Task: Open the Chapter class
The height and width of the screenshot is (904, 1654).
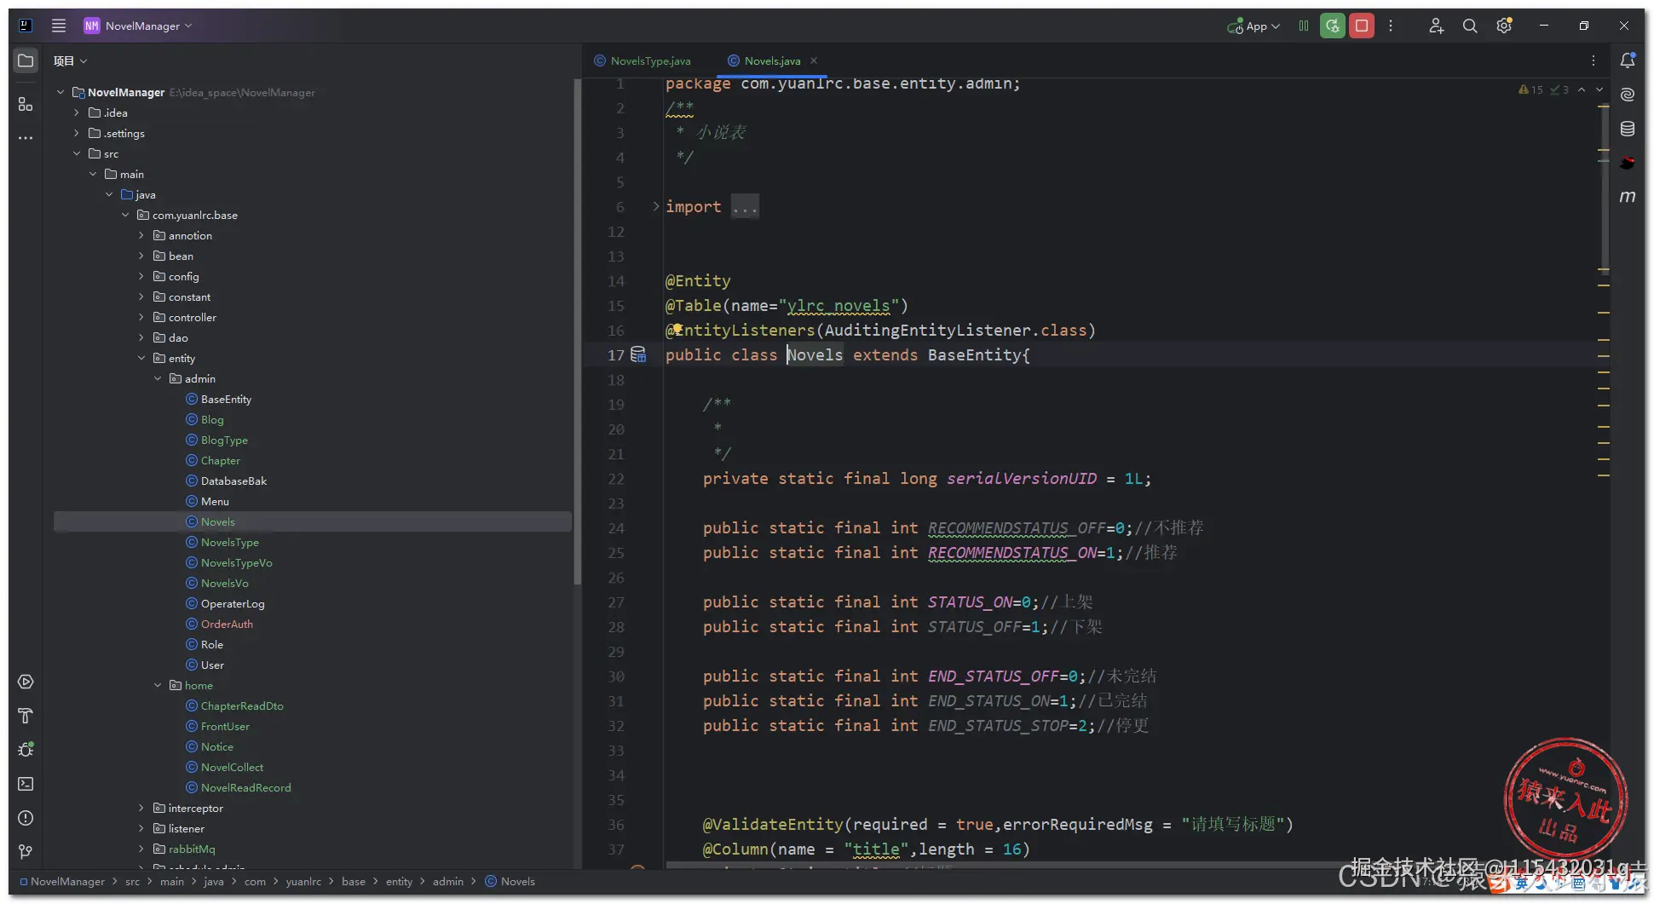Action: click(221, 460)
